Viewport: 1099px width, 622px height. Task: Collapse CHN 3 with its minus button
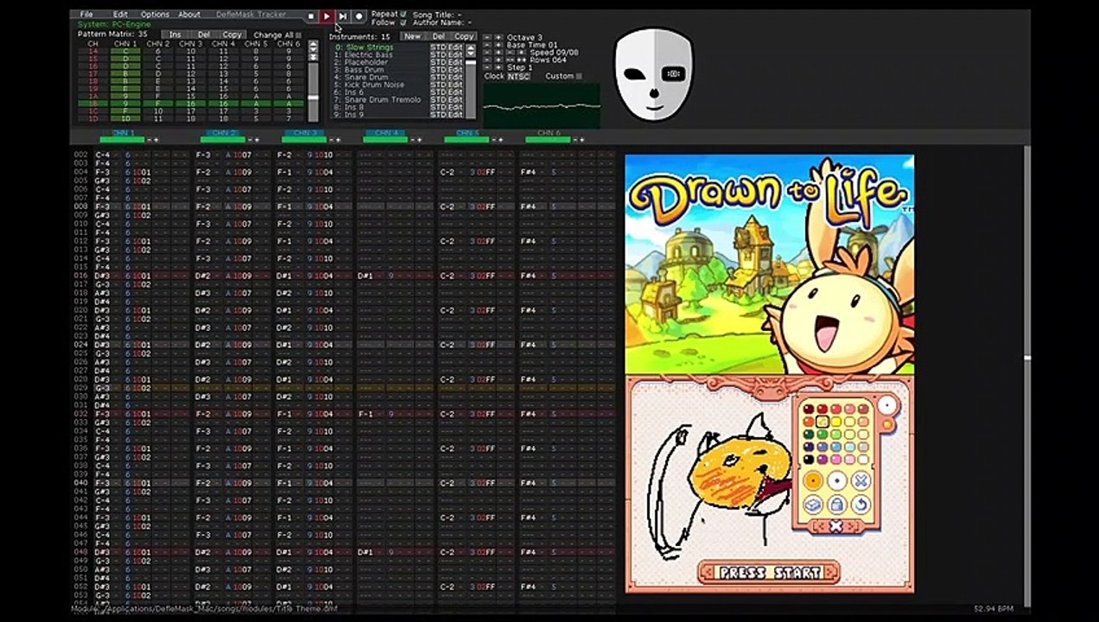(331, 140)
